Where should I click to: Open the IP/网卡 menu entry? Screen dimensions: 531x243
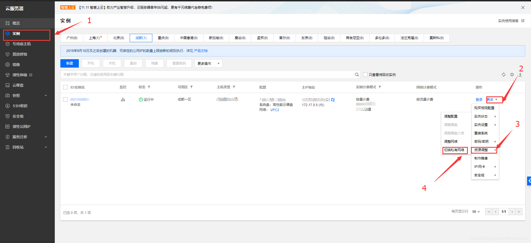pos(485,167)
